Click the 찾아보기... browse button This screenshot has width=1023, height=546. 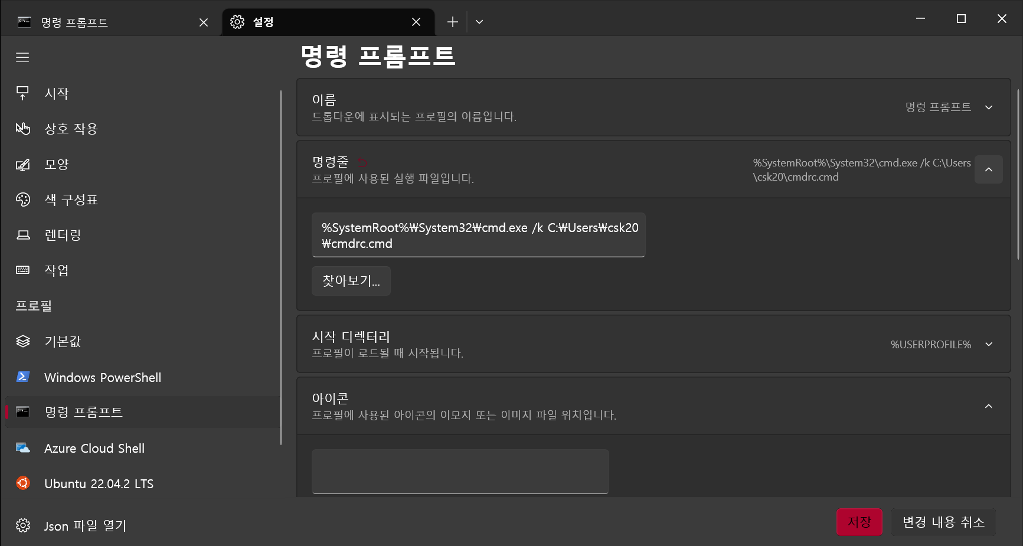351,281
